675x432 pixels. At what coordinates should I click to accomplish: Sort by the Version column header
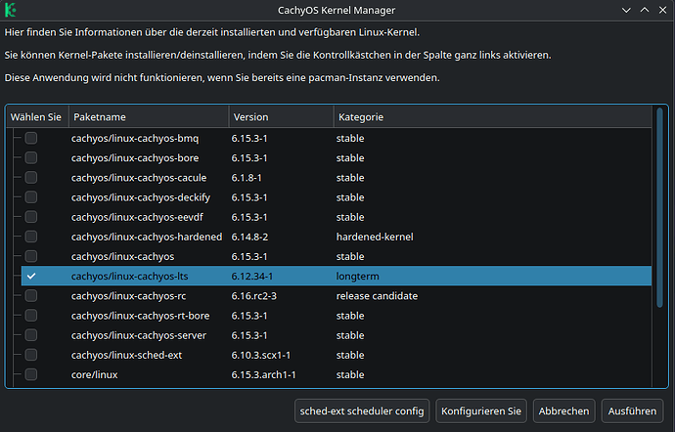click(x=281, y=117)
